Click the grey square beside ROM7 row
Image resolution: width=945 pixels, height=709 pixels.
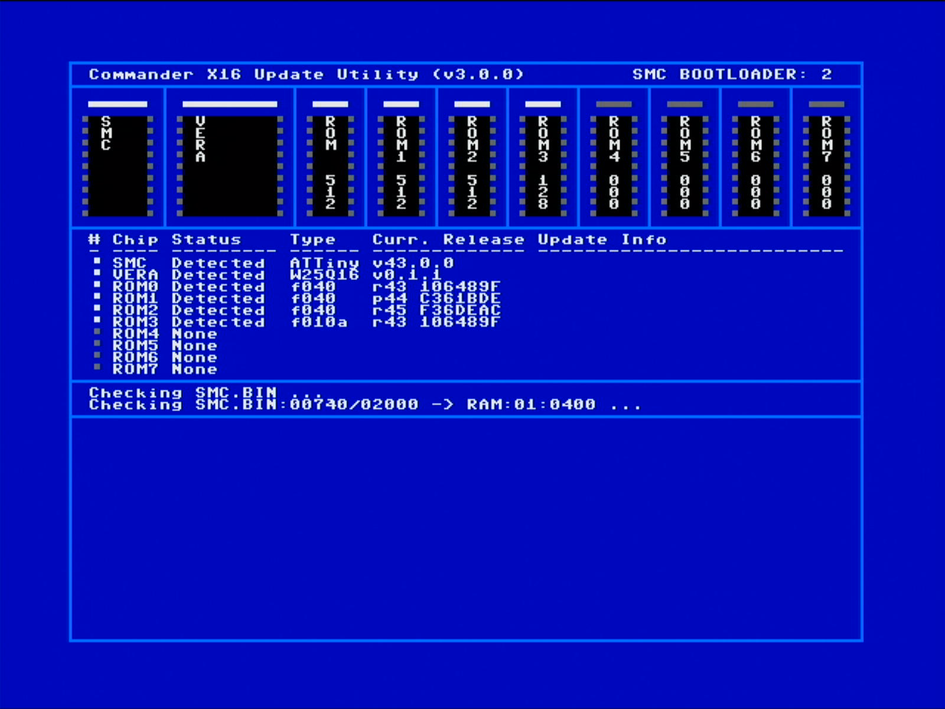(x=97, y=367)
